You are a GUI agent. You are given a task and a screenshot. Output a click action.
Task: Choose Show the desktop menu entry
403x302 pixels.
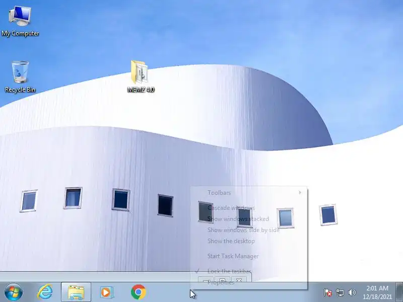[249, 241]
